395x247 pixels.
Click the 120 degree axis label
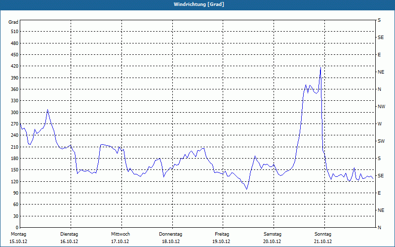coord(15,181)
